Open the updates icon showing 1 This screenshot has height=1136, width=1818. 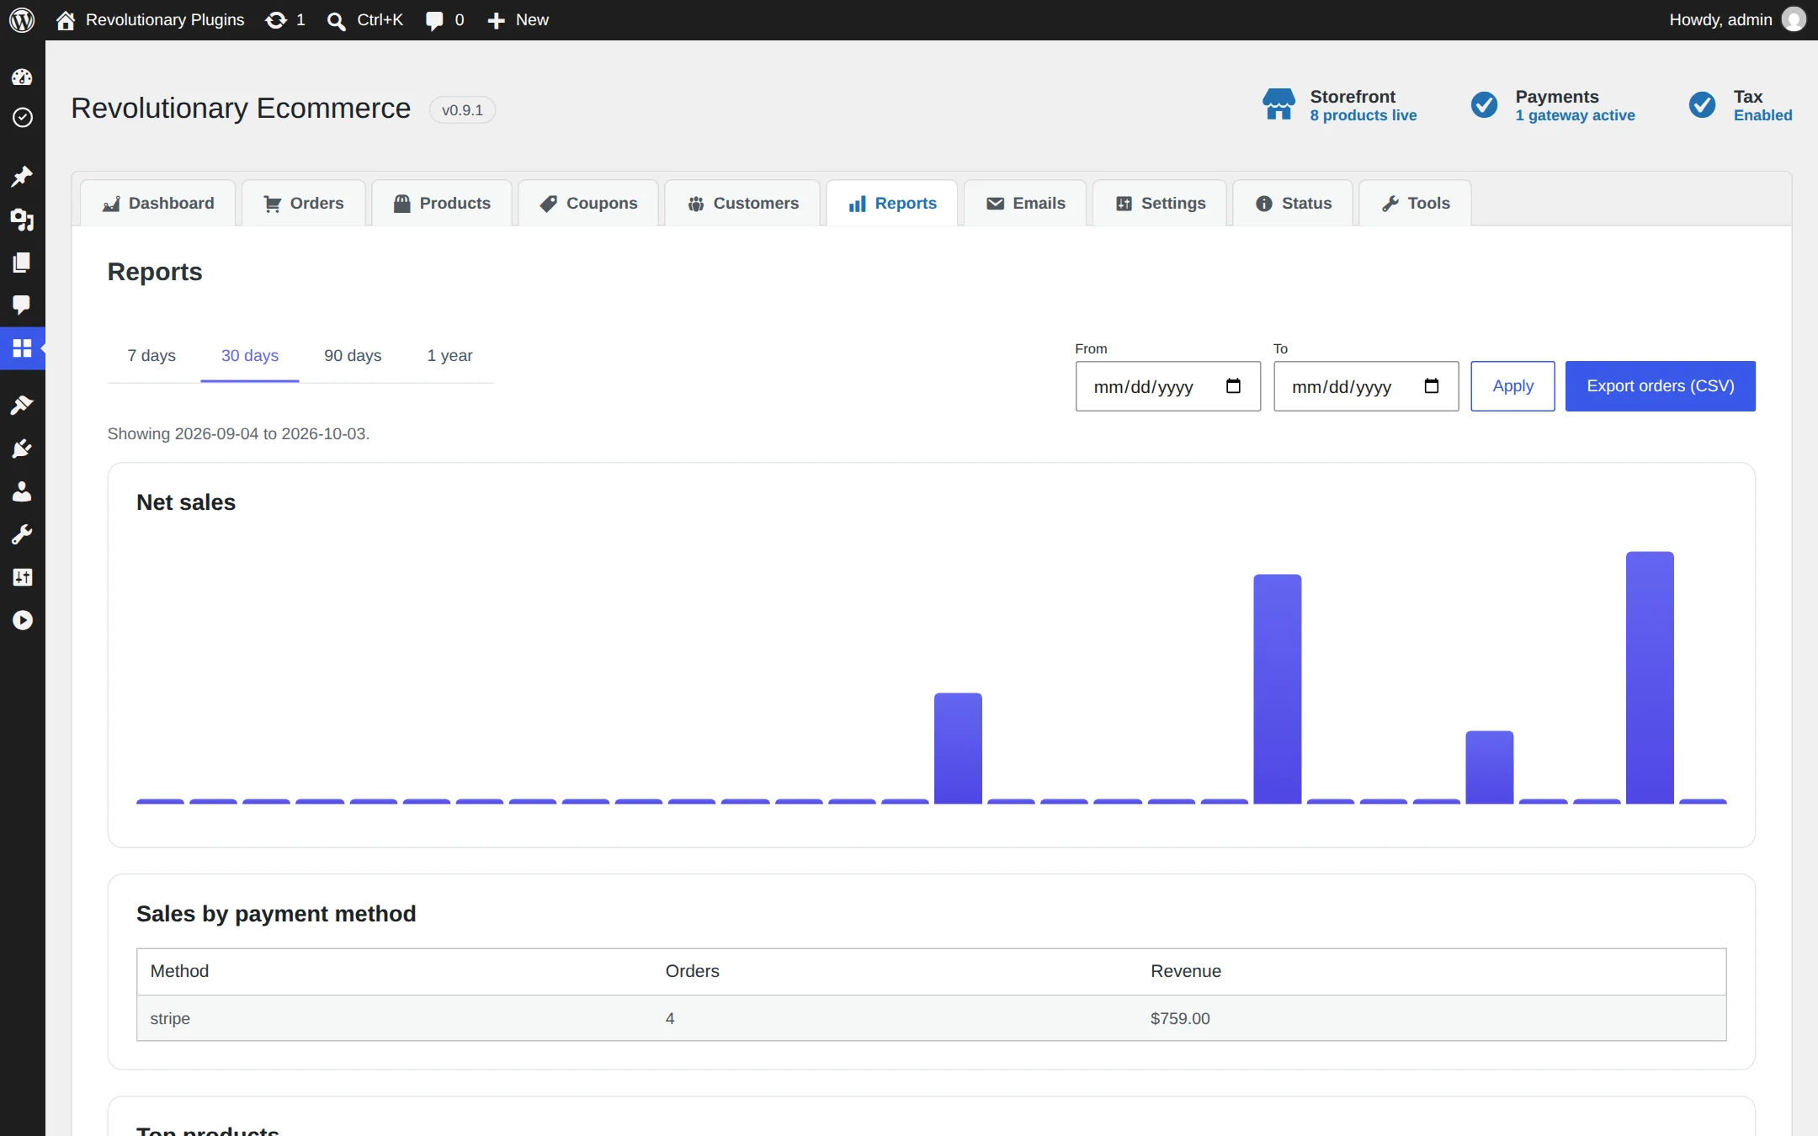pyautogui.click(x=284, y=19)
